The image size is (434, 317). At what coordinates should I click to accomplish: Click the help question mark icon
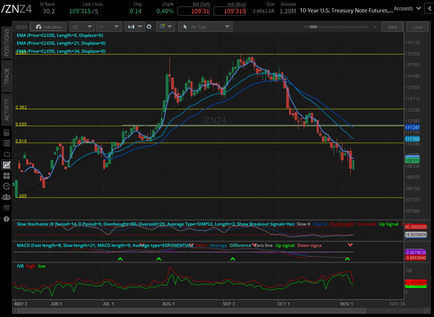coord(6,219)
